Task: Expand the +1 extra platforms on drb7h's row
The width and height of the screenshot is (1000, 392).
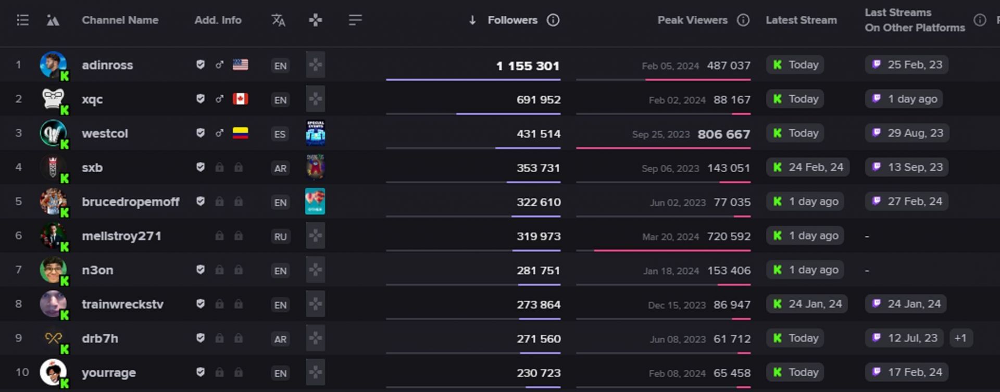Action: pyautogui.click(x=960, y=338)
